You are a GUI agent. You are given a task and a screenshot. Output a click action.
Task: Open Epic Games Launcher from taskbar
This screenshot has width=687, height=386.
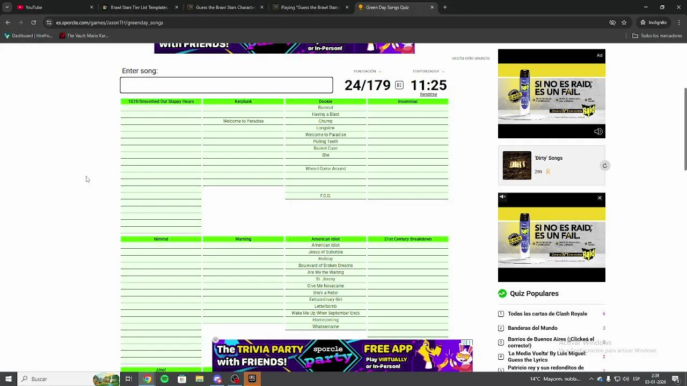(x=252, y=379)
